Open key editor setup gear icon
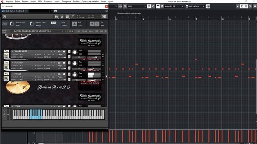 255,6
